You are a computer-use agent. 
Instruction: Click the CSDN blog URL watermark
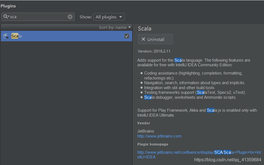(227, 159)
